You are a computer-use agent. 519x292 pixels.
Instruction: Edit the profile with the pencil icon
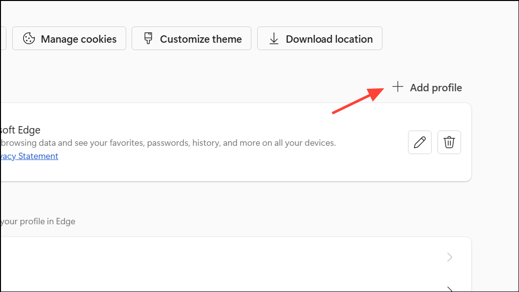[420, 142]
